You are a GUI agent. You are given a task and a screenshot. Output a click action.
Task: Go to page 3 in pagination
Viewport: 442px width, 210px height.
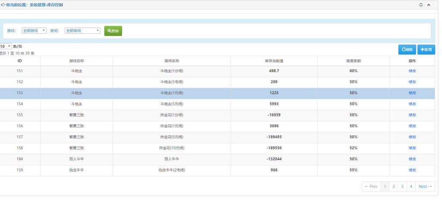402,187
